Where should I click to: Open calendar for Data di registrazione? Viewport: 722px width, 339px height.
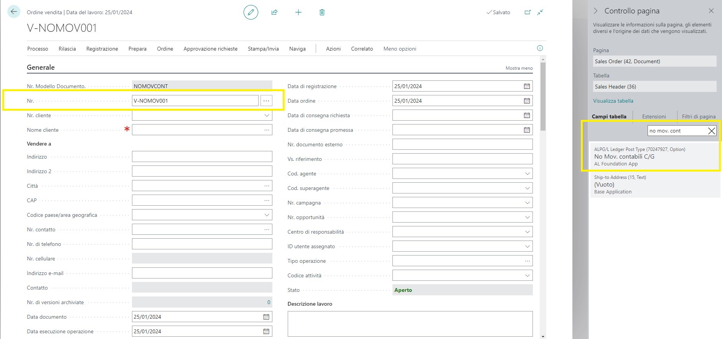click(527, 86)
